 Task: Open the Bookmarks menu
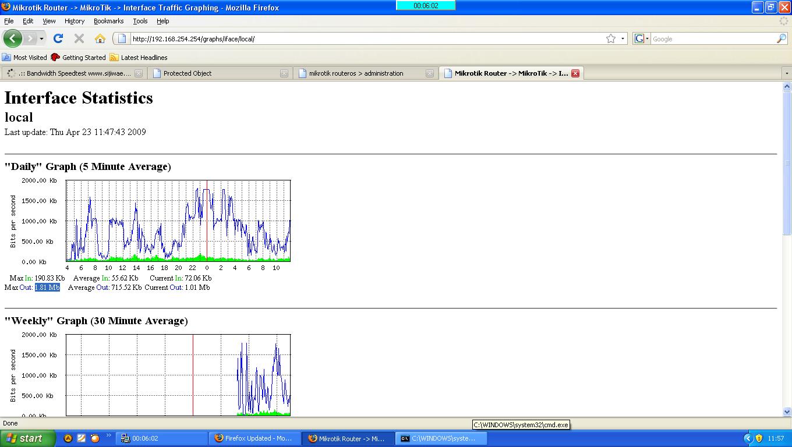point(108,21)
